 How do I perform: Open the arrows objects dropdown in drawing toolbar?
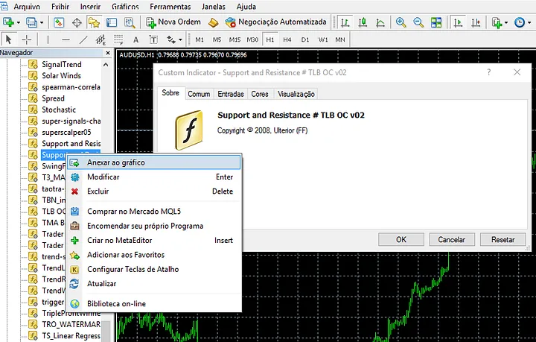174,39
